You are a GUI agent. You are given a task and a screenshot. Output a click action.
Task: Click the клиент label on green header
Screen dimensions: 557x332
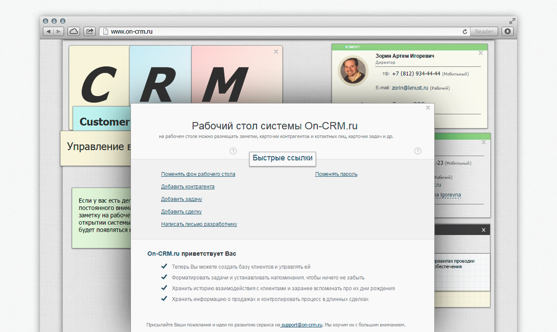(353, 47)
